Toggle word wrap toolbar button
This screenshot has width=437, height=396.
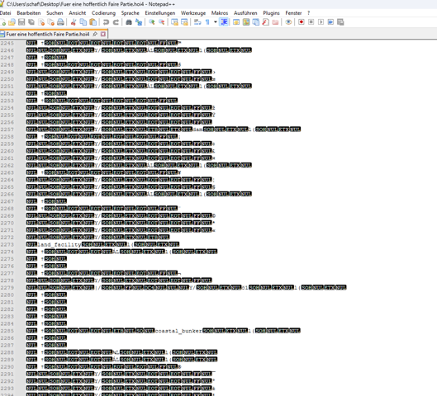(197, 22)
